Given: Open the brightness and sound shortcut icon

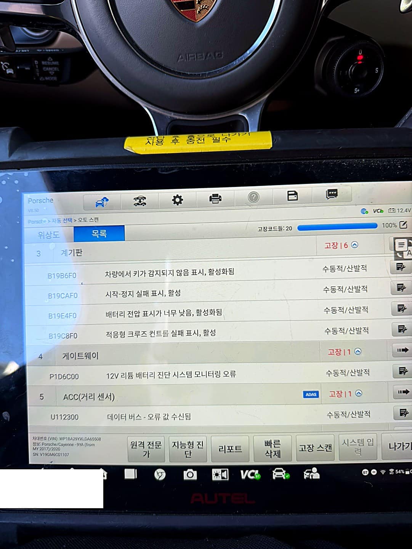Looking at the screenshot, I should tap(220, 475).
